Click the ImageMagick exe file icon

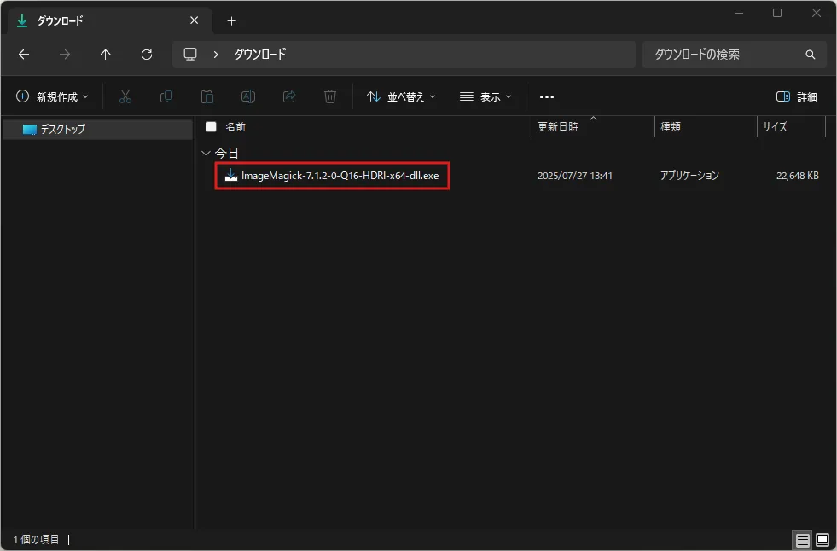tap(230, 175)
